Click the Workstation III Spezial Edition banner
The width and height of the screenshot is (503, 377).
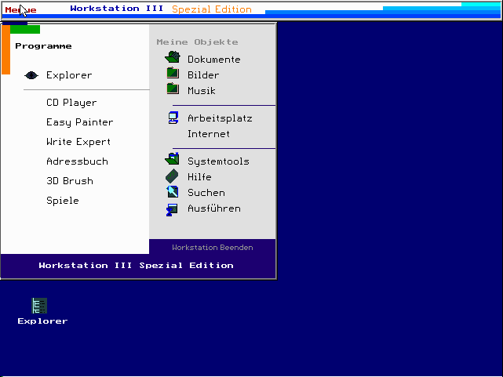[137, 265]
